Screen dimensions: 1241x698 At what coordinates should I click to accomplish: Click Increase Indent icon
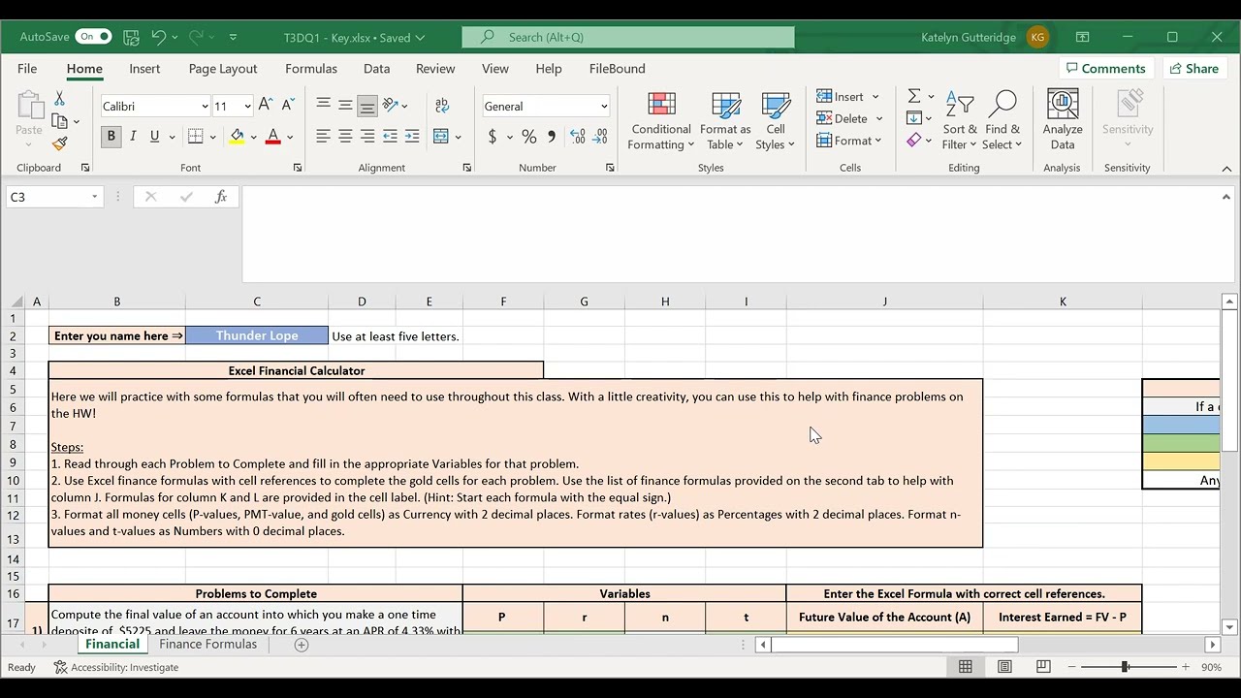point(412,137)
